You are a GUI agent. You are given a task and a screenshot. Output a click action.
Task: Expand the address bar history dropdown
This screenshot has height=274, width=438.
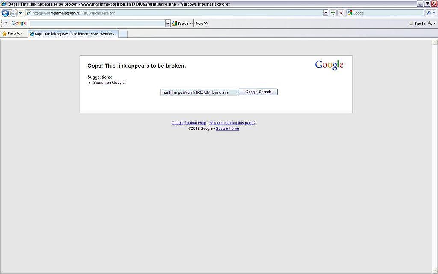326,13
